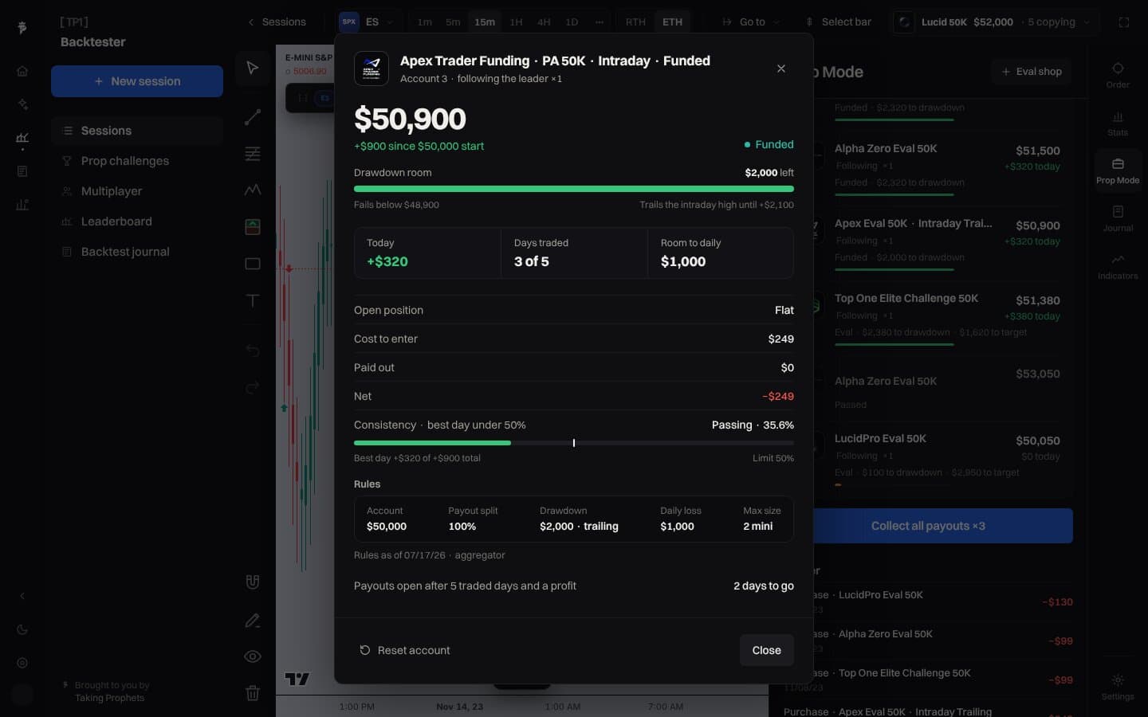Click the Consistency progress bar
The image size is (1148, 717).
point(574,443)
